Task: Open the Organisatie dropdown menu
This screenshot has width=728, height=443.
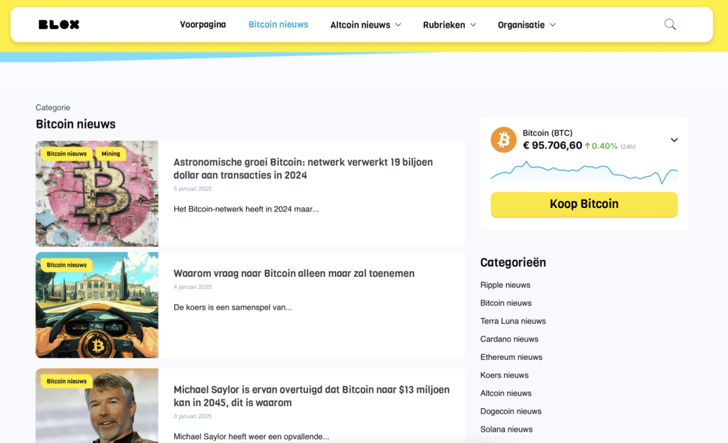Action: pos(526,24)
